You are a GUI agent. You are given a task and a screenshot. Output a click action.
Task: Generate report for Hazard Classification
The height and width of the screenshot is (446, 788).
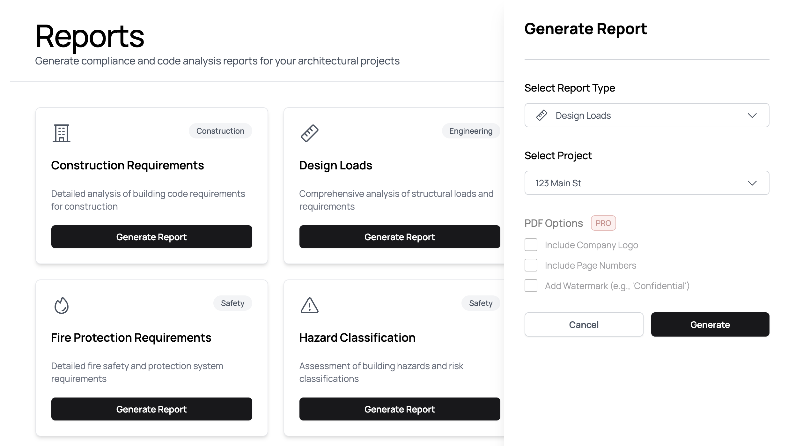coord(399,409)
